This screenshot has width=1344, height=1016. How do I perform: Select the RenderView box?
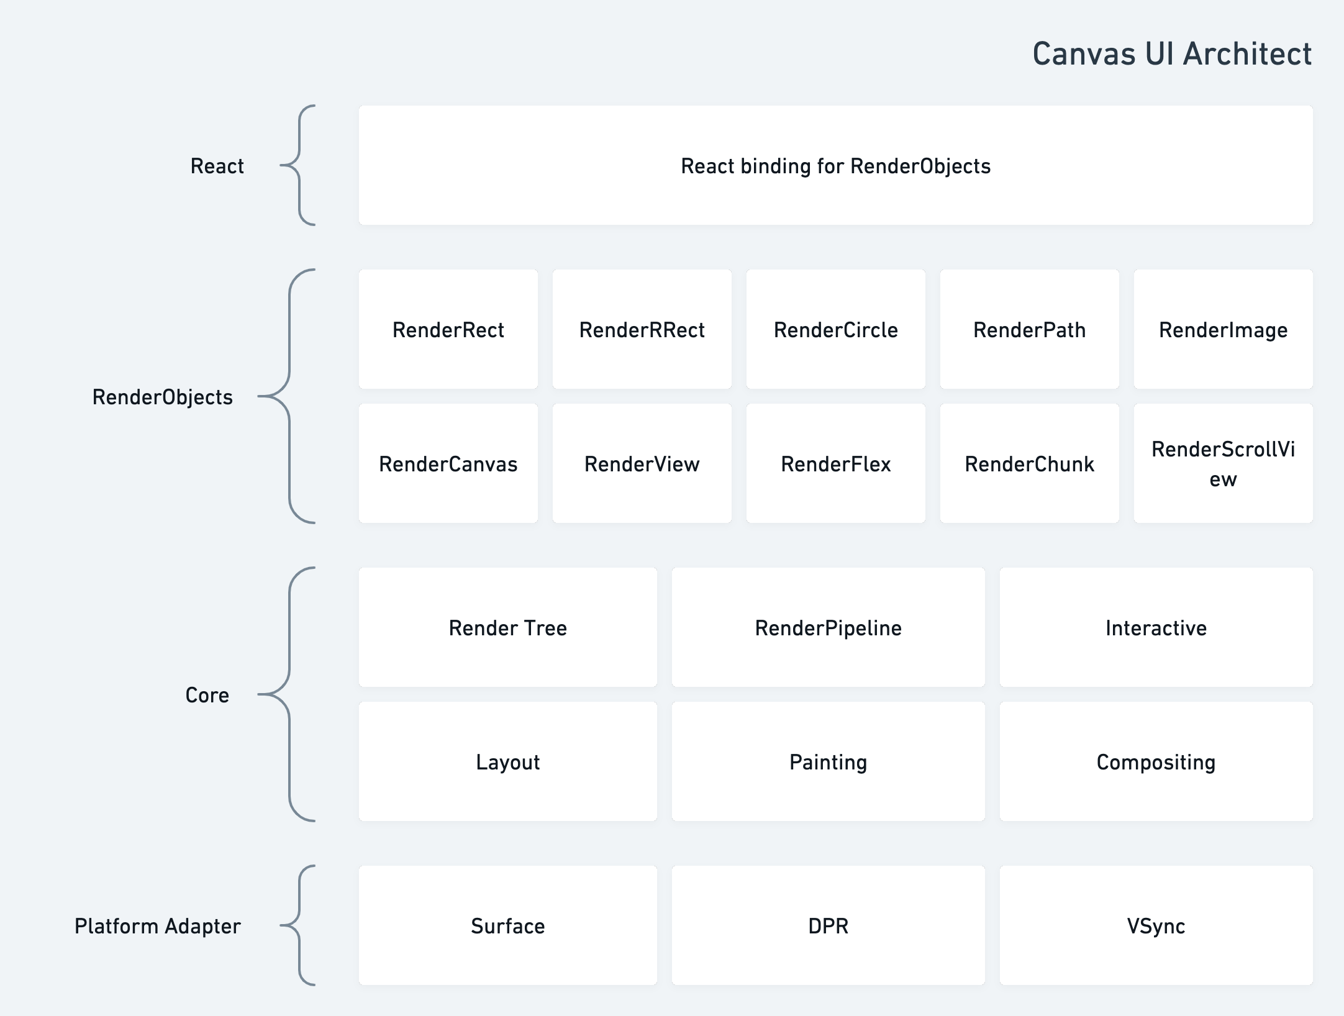click(642, 463)
